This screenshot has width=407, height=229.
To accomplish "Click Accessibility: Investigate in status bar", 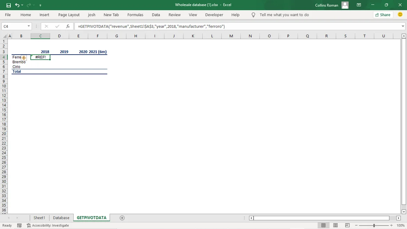I will [x=48, y=226].
